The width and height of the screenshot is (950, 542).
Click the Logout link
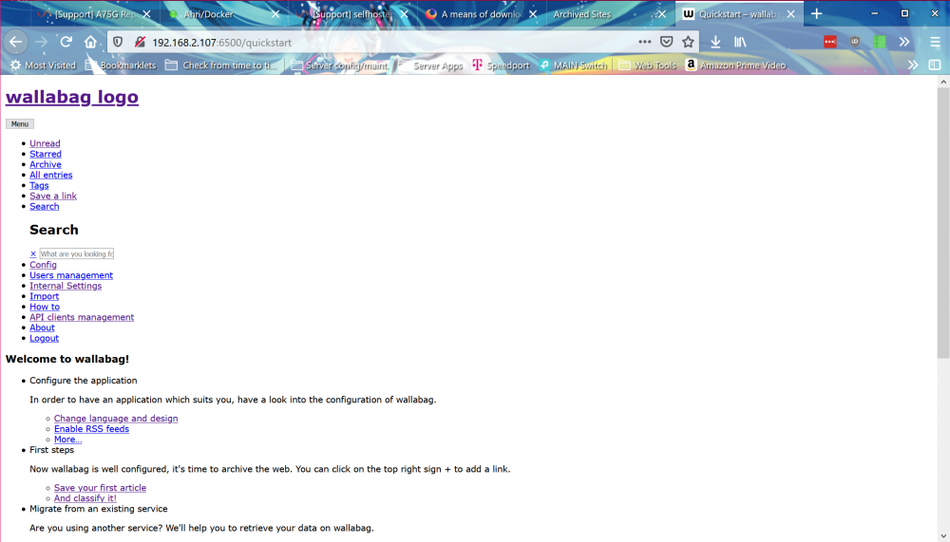(x=45, y=338)
